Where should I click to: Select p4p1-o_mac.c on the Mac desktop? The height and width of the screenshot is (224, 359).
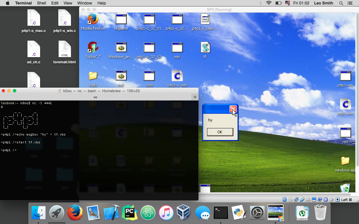tap(34, 21)
